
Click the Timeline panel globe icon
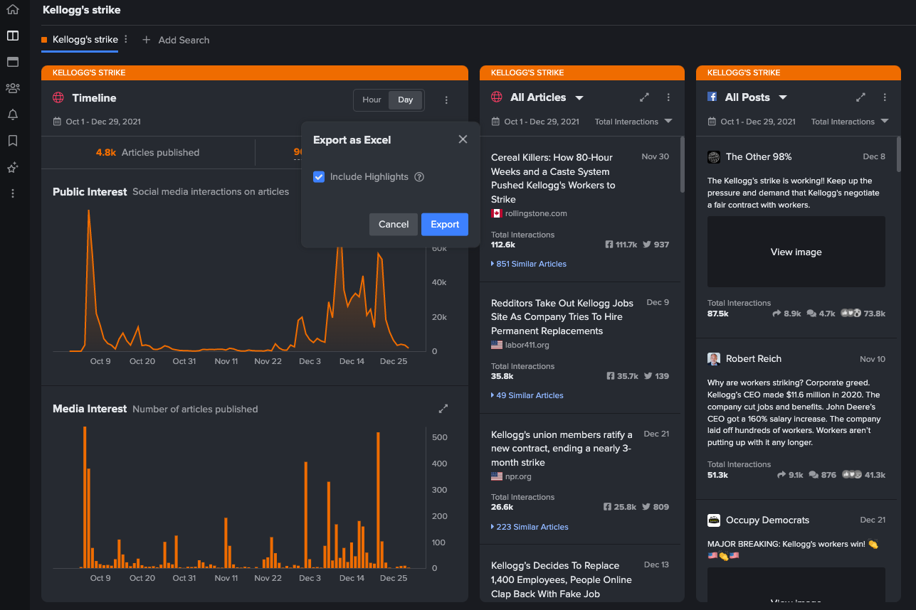click(x=58, y=98)
